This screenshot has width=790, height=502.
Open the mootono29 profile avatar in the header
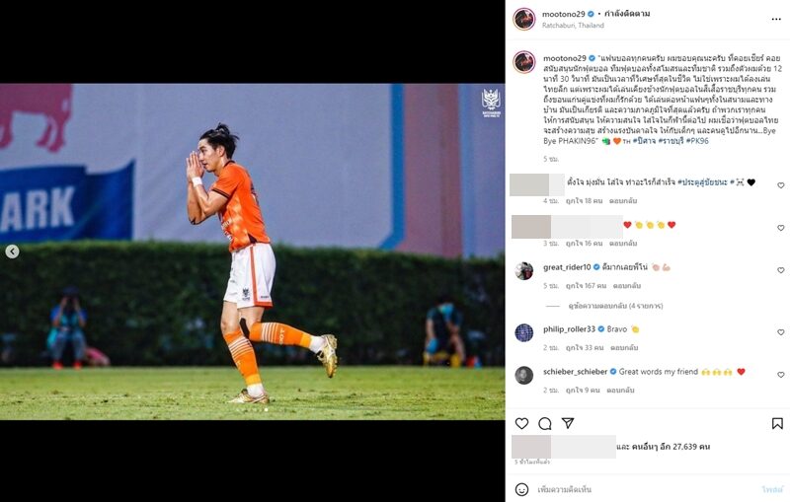pyautogui.click(x=524, y=19)
